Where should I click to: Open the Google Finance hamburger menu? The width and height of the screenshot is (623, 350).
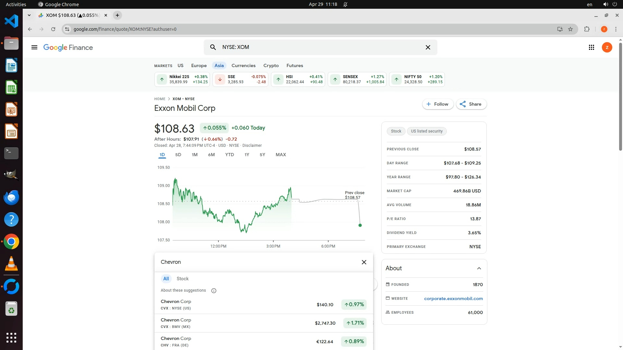click(34, 47)
